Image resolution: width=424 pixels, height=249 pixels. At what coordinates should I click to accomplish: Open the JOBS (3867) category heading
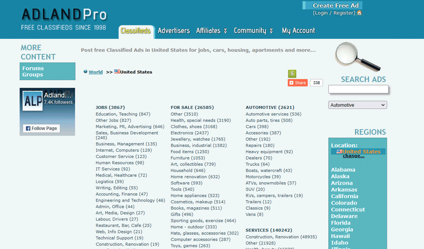coord(110,107)
